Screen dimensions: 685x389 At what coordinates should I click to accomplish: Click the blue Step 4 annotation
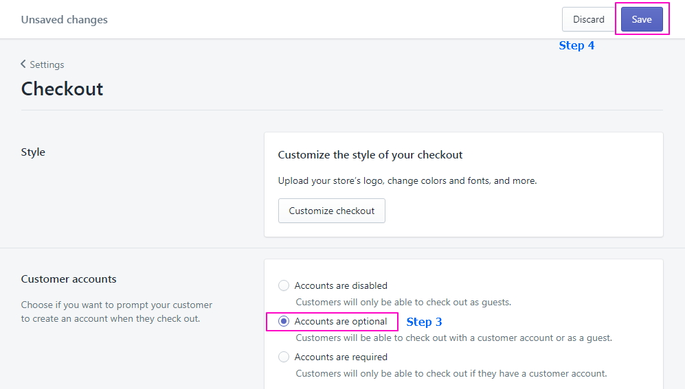(576, 45)
